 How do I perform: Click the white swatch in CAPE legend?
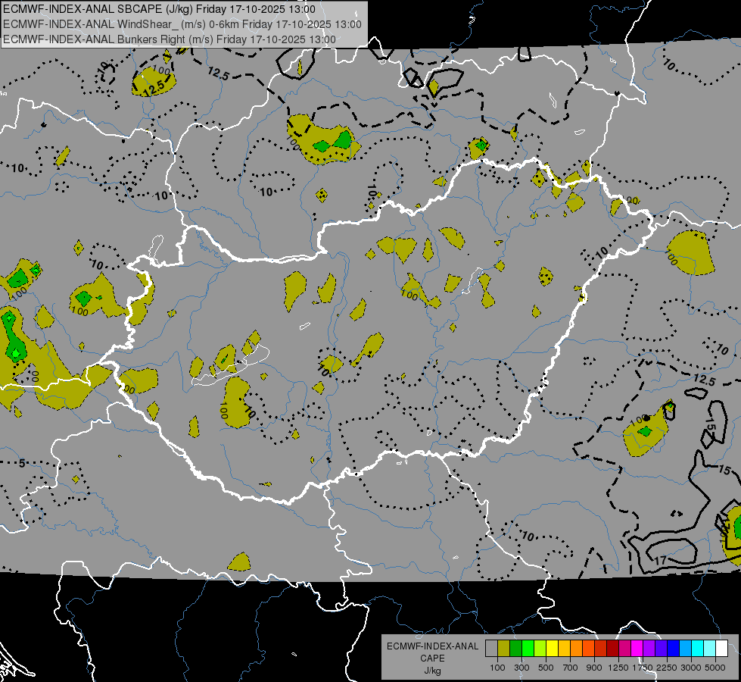point(722,649)
